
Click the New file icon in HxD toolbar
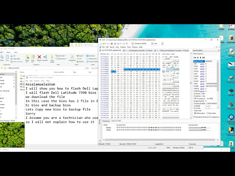pyautogui.click(x=101, y=44)
